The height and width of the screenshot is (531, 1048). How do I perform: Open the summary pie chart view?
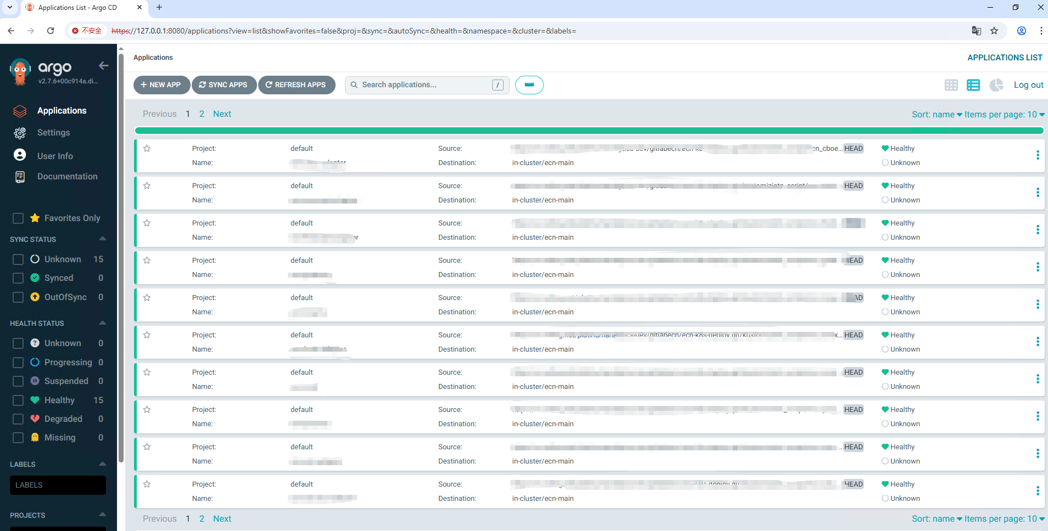click(996, 85)
